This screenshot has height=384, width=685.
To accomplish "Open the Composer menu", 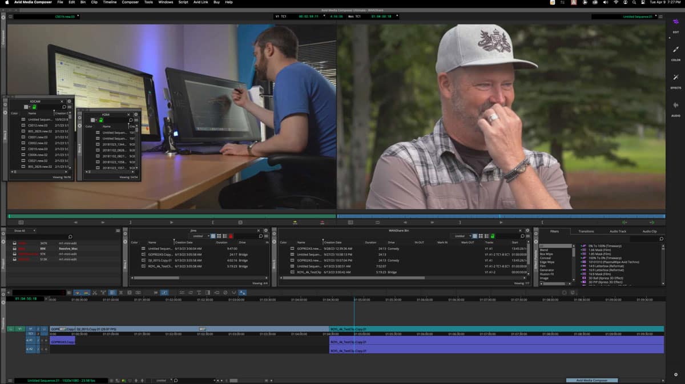I will tap(130, 2).
